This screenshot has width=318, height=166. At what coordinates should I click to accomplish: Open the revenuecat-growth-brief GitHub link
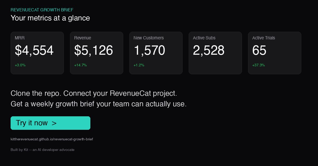pos(52,139)
